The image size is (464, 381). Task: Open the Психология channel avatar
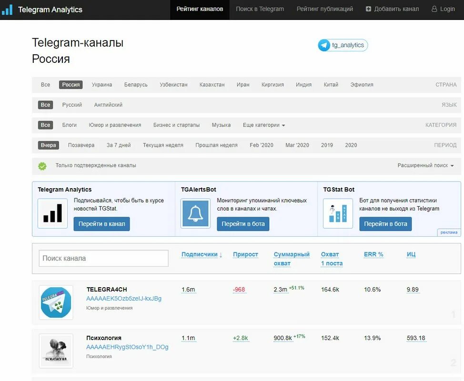click(x=56, y=351)
